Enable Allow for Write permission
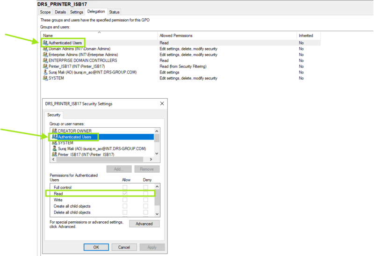The width and height of the screenshot is (374, 256). pyautogui.click(x=125, y=200)
